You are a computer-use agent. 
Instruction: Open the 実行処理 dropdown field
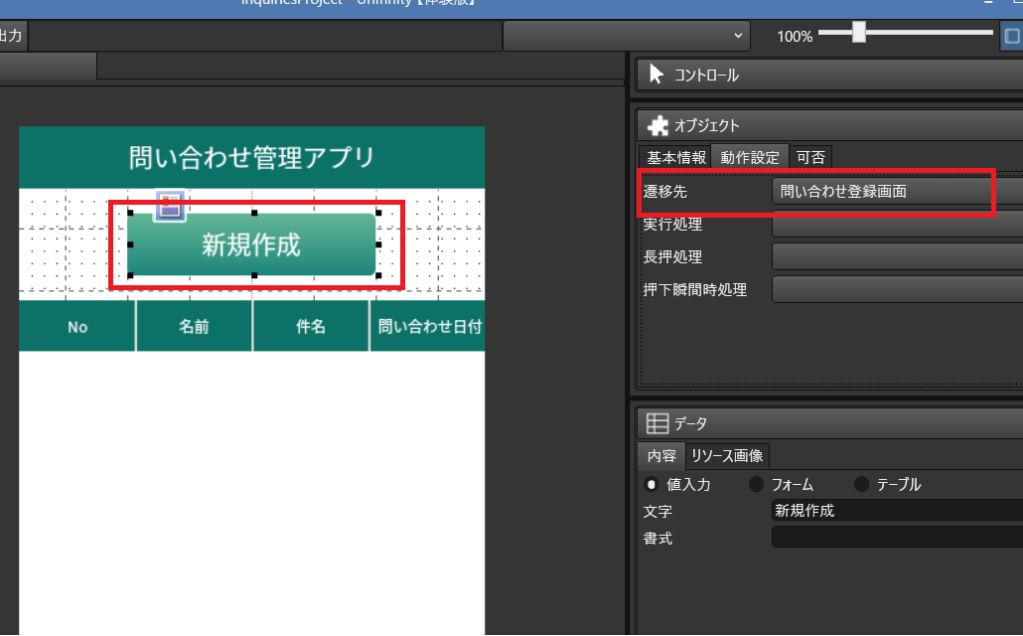click(897, 224)
